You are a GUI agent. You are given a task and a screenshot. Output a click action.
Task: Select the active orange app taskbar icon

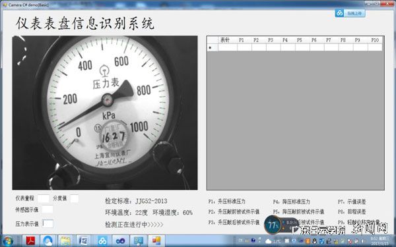click(x=156, y=241)
